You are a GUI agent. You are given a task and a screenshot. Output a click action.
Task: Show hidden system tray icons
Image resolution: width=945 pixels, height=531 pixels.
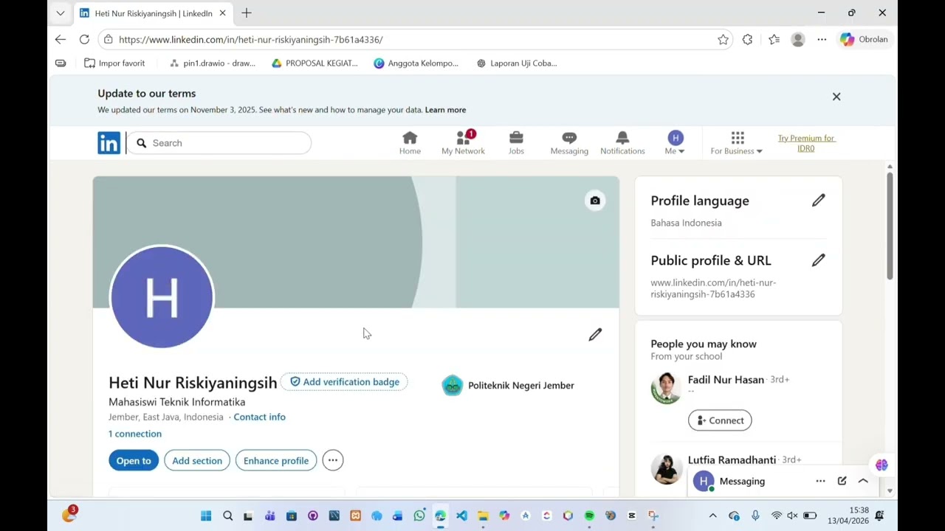(x=712, y=516)
